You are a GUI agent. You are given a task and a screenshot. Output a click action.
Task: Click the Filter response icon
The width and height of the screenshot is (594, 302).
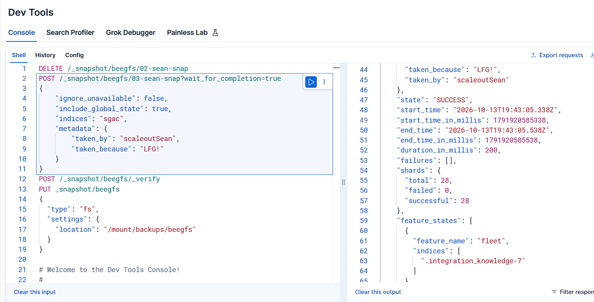point(554,292)
